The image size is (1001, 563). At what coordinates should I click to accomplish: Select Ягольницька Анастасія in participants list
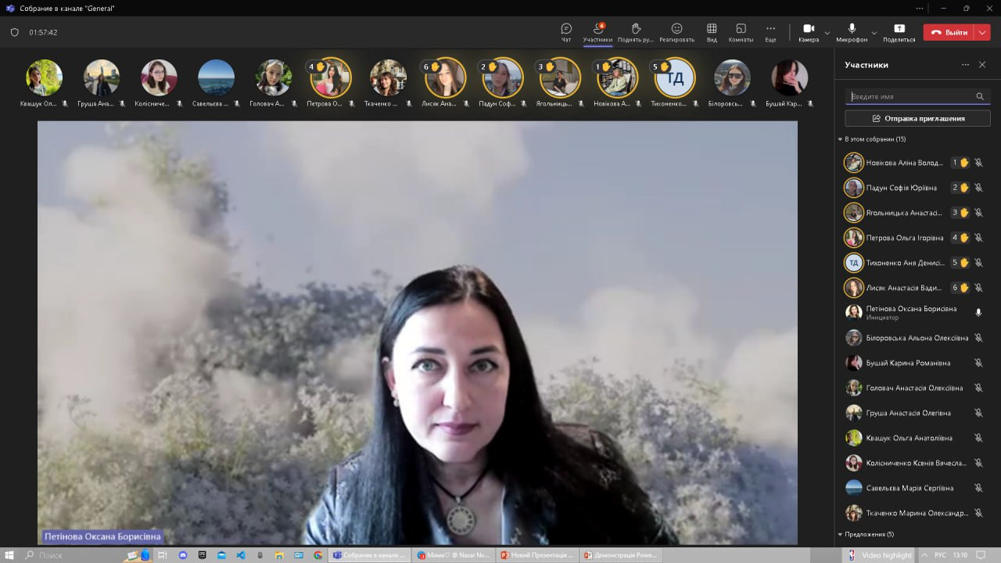coord(914,213)
